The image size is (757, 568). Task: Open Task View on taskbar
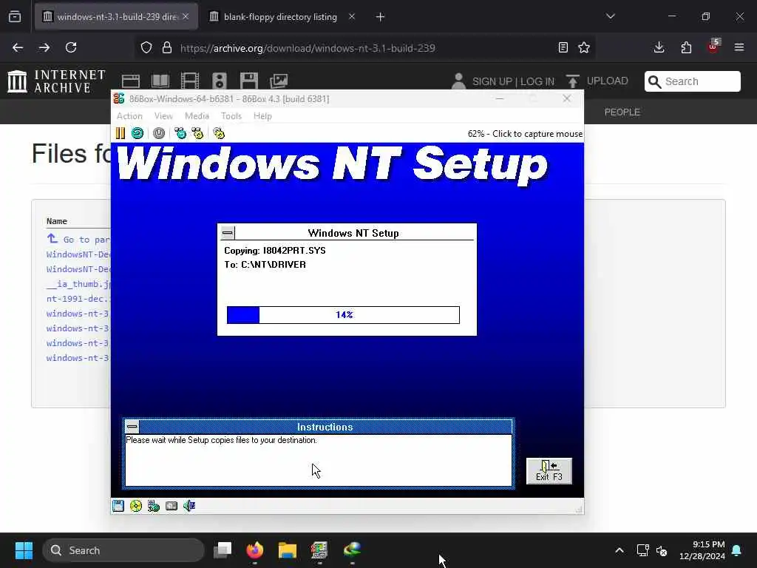(223, 550)
